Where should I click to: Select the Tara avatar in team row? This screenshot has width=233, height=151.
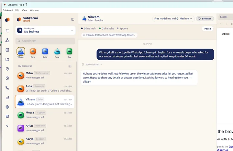57,52
